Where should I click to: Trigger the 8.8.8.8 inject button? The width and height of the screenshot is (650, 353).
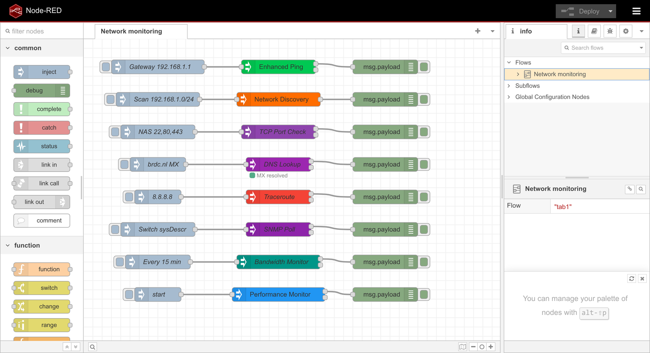click(x=129, y=197)
